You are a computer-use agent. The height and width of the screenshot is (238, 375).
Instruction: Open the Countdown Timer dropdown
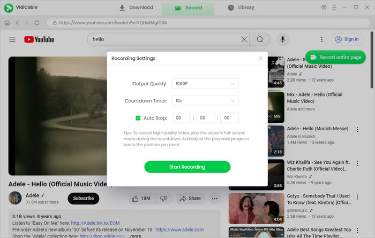pos(205,101)
